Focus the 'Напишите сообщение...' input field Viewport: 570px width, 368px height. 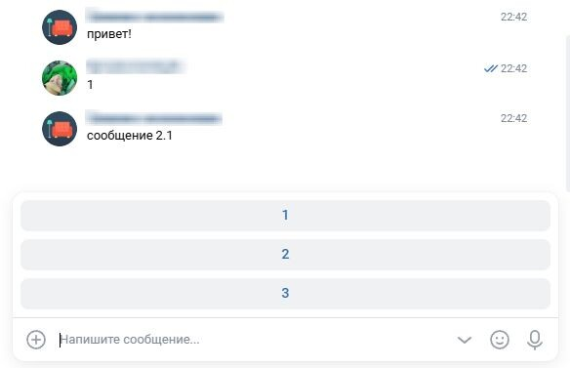(255, 340)
